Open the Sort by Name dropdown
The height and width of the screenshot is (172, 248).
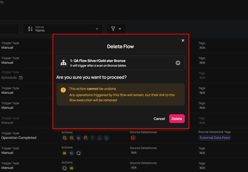click(63, 29)
